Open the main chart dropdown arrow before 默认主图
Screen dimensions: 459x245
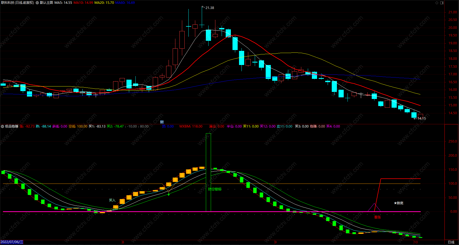coord(37,3)
